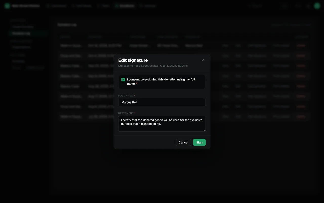Viewport: 324px width, 203px height.
Task: Focus the Full Name field with Marcus Bell
Action: click(x=162, y=102)
